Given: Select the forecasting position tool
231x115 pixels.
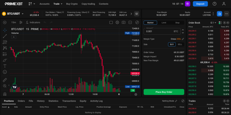Looking at the screenshot, I should 5,54.
